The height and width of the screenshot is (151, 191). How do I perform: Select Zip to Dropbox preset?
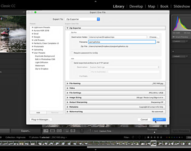pos(42,69)
